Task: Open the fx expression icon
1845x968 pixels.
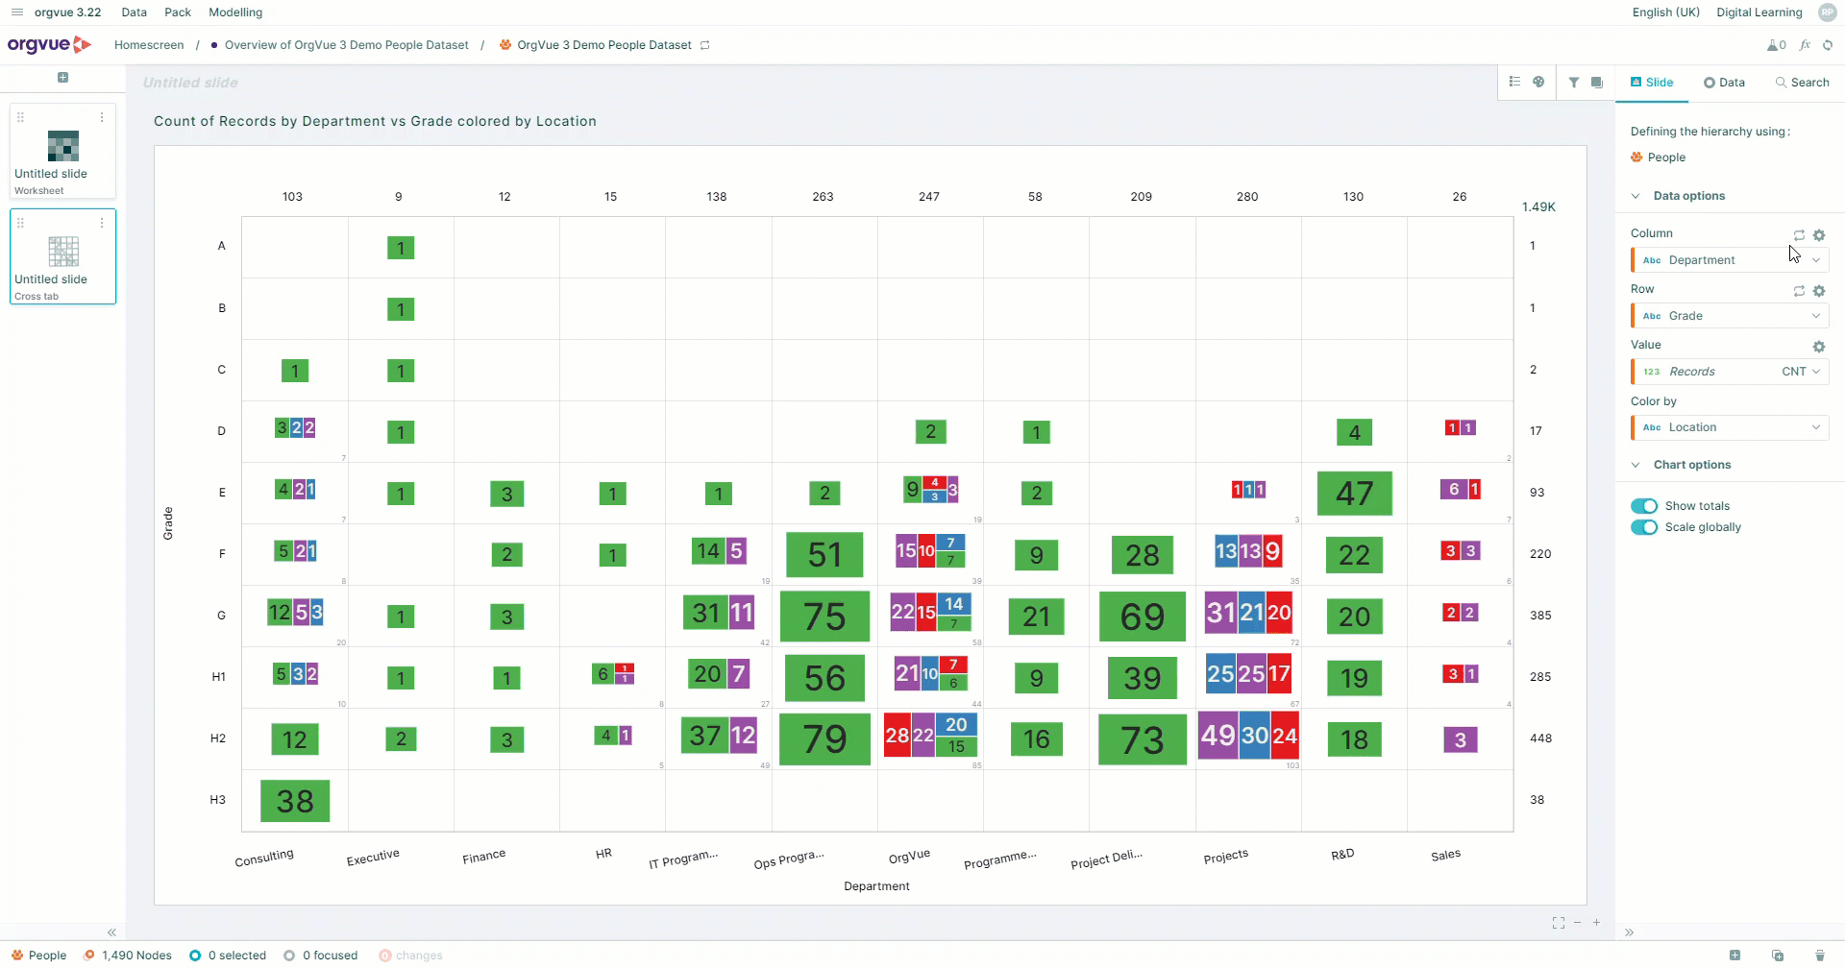Action: [x=1805, y=45]
